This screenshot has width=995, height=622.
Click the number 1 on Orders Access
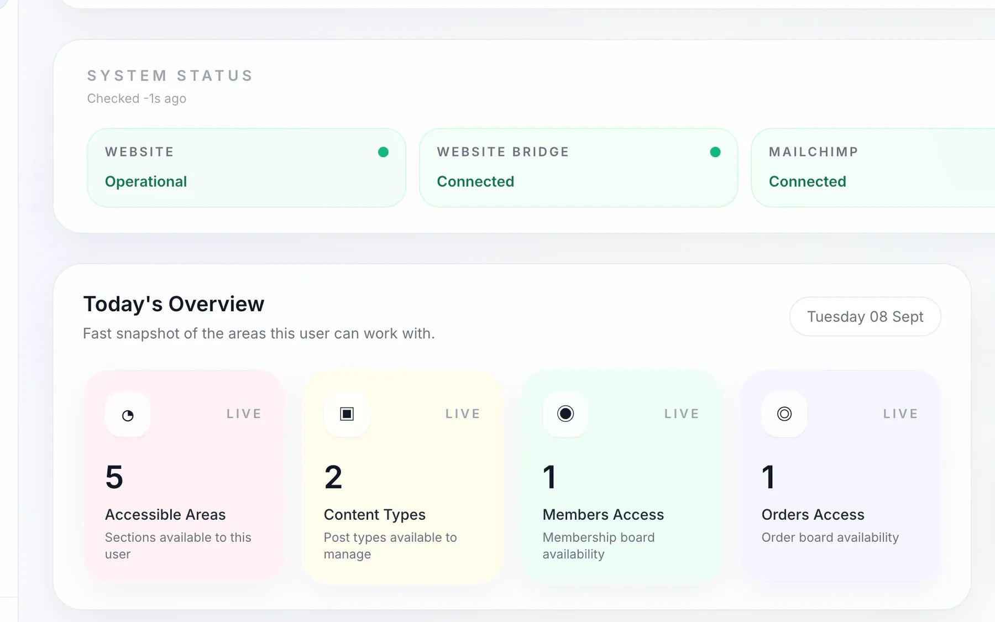tap(768, 477)
